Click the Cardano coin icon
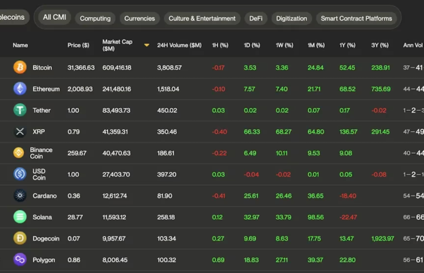Image resolution: width=424 pixels, height=273 pixels. [x=20, y=196]
